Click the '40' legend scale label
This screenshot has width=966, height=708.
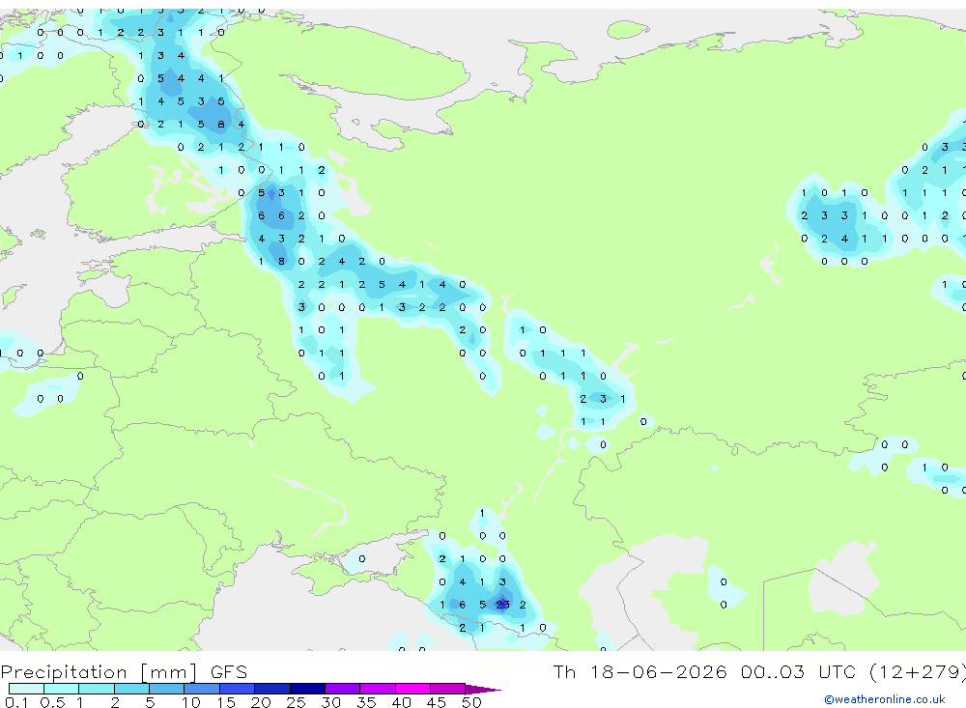[401, 702]
